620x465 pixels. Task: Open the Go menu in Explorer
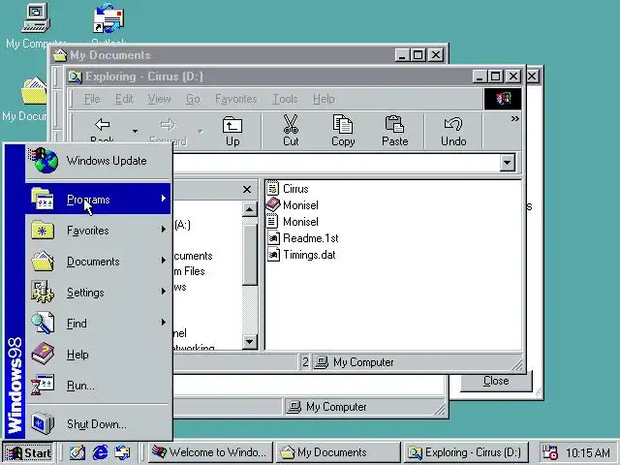click(193, 99)
